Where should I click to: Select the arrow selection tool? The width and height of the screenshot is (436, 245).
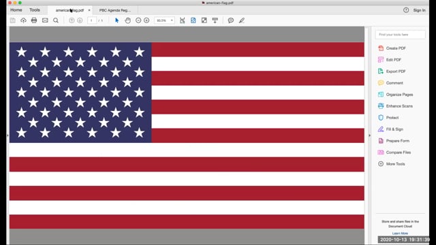tap(116, 20)
